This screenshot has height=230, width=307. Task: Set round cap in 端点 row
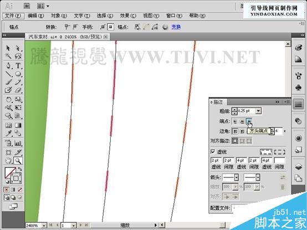coord(242,121)
